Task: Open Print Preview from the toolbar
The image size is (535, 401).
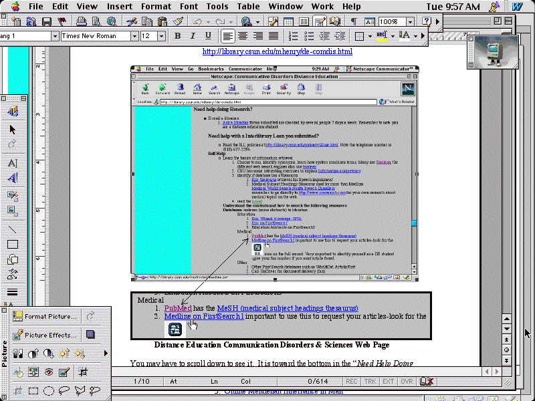Action: point(96,21)
